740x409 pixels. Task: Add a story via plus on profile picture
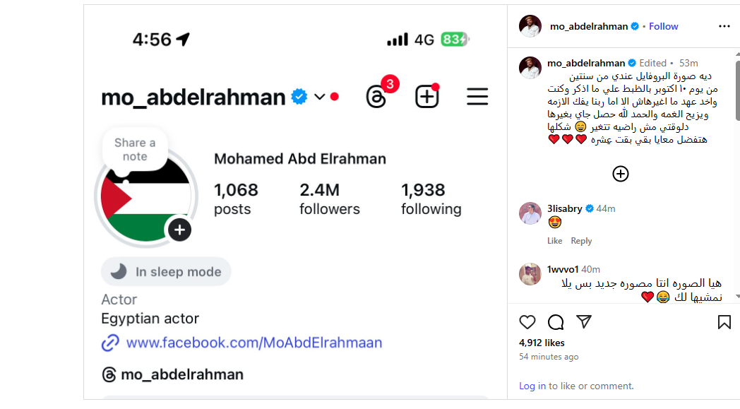(x=179, y=230)
